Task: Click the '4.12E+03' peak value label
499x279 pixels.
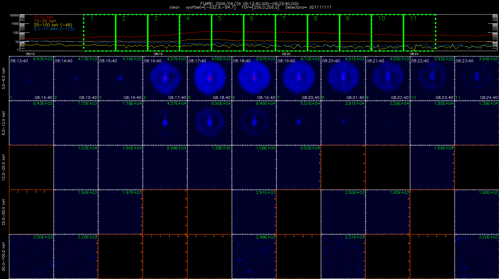Action: 310,59
